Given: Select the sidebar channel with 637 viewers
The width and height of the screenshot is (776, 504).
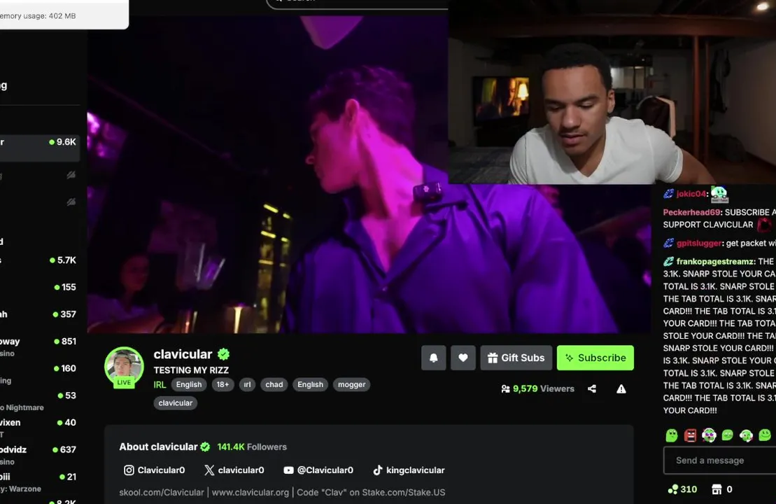Looking at the screenshot, I should point(40,455).
